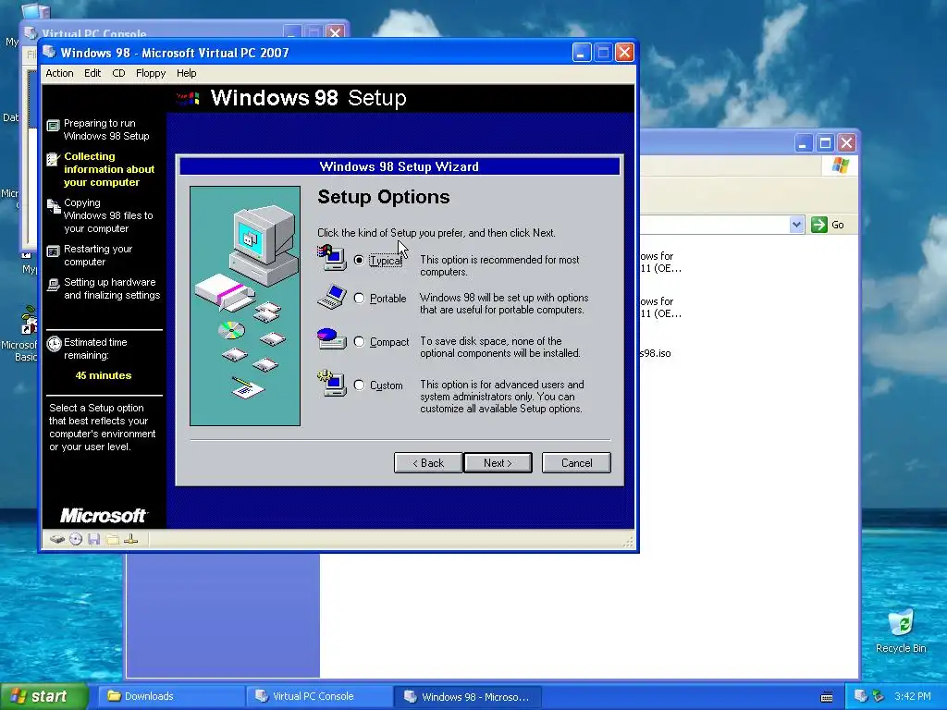
Task: Open the Recycle Bin desktop icon
Action: (x=901, y=630)
